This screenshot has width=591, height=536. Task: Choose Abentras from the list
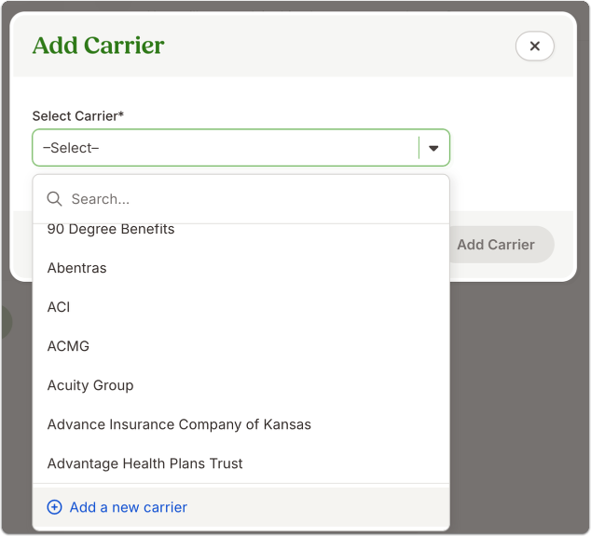(x=241, y=268)
